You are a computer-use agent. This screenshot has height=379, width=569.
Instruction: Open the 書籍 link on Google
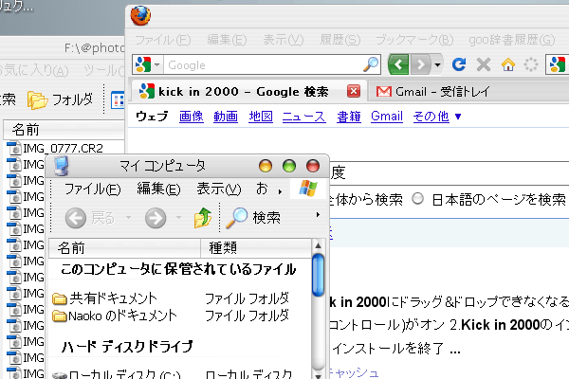click(x=349, y=117)
